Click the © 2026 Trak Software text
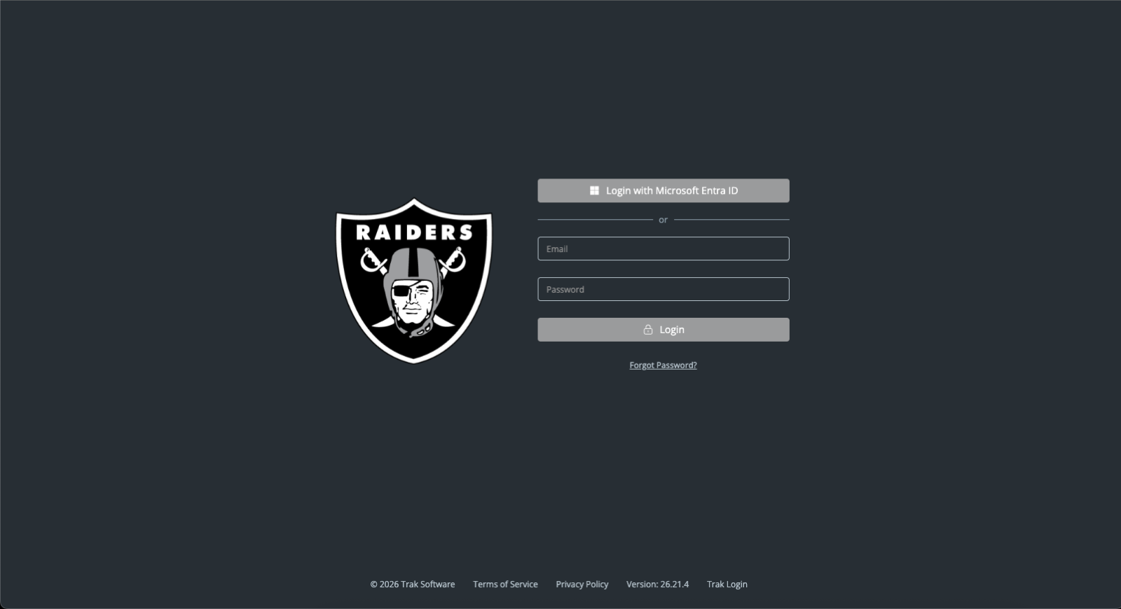This screenshot has height=609, width=1121. [x=413, y=584]
